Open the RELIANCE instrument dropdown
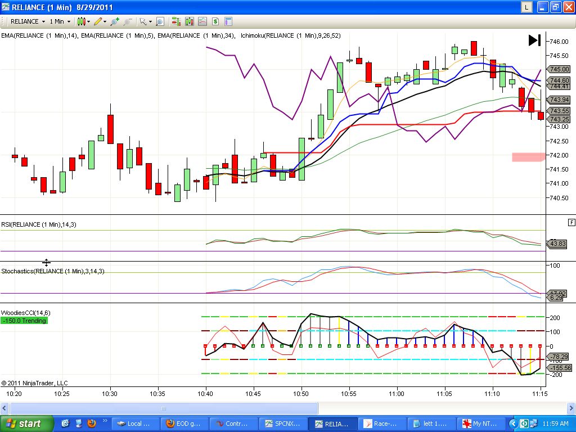The height and width of the screenshot is (432, 576). (28, 22)
